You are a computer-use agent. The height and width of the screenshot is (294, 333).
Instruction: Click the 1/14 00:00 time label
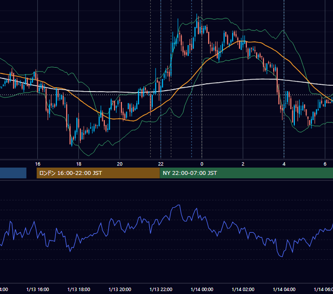click(202, 289)
